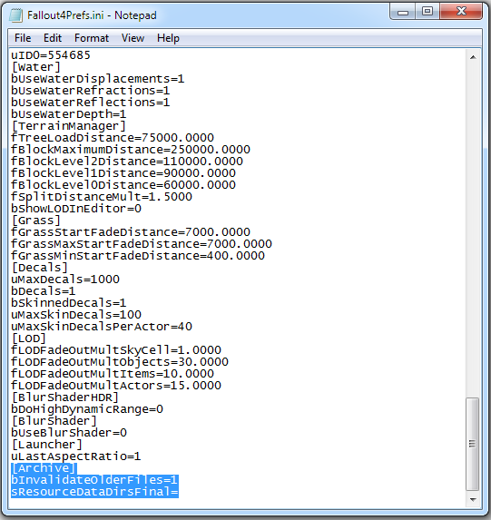Click the fBlockMaximumDistance=250000.0000 line
This screenshot has width=491, height=520.
[131, 150]
